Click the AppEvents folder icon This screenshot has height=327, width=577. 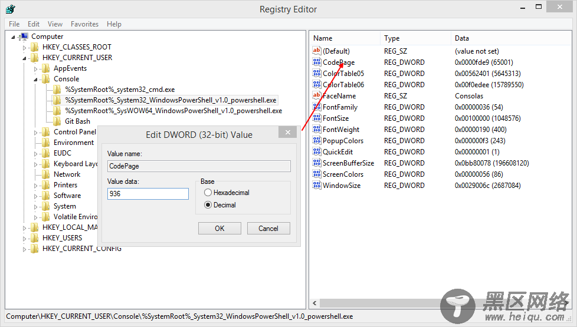click(46, 68)
